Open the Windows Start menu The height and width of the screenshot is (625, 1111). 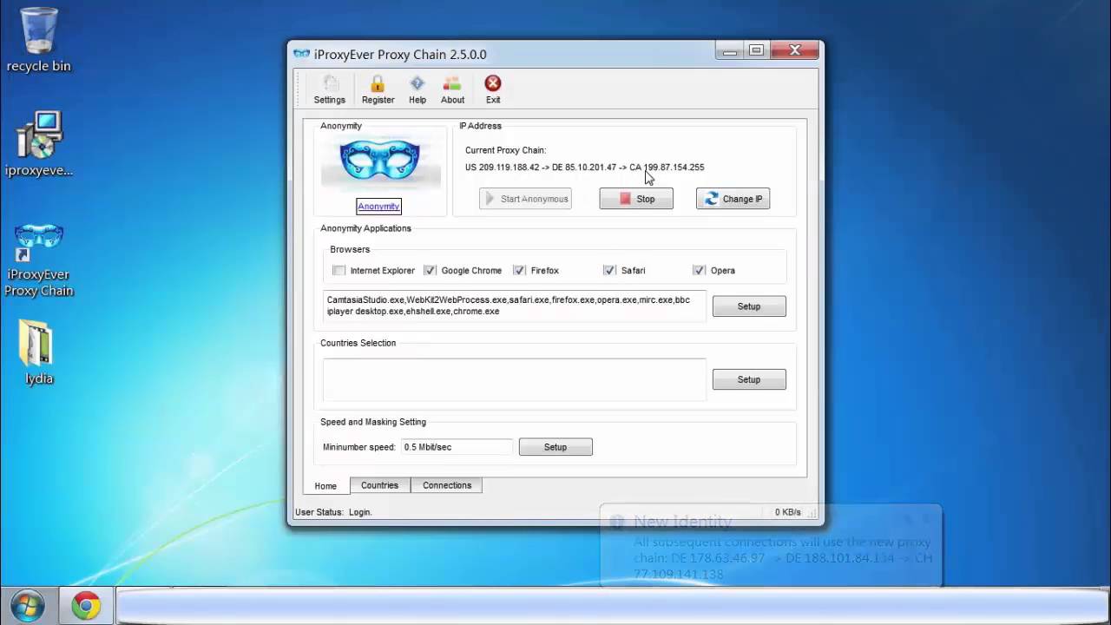point(26,606)
